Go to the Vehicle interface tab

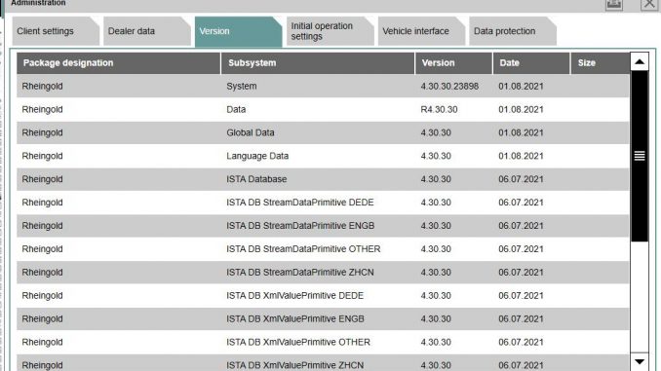(421, 31)
